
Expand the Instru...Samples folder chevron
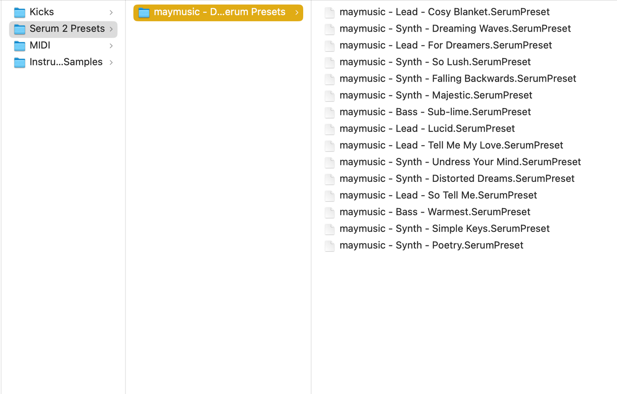(x=111, y=62)
